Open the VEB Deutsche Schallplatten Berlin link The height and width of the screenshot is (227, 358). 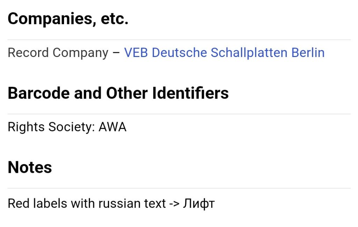224,53
